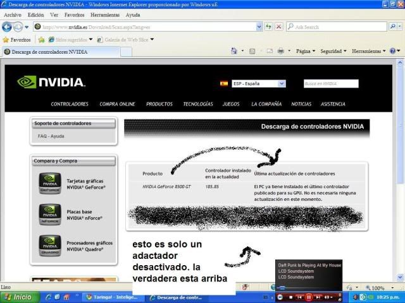Open the command bar Herramientas dropdown
Image resolution: width=405 pixels, height=303 pixels.
[x=368, y=51]
